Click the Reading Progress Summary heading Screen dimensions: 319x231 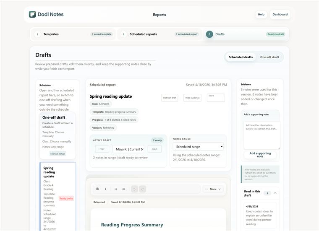pyautogui.click(x=132, y=225)
